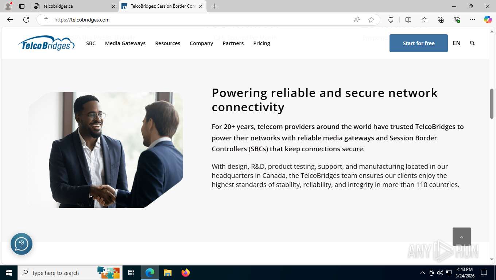Open Task View on the taskbar
The width and height of the screenshot is (496, 280).
click(x=131, y=273)
